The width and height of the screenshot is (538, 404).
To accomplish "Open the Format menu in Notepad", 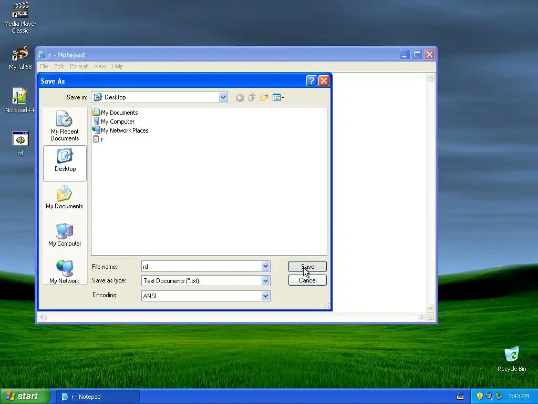I will (x=79, y=66).
